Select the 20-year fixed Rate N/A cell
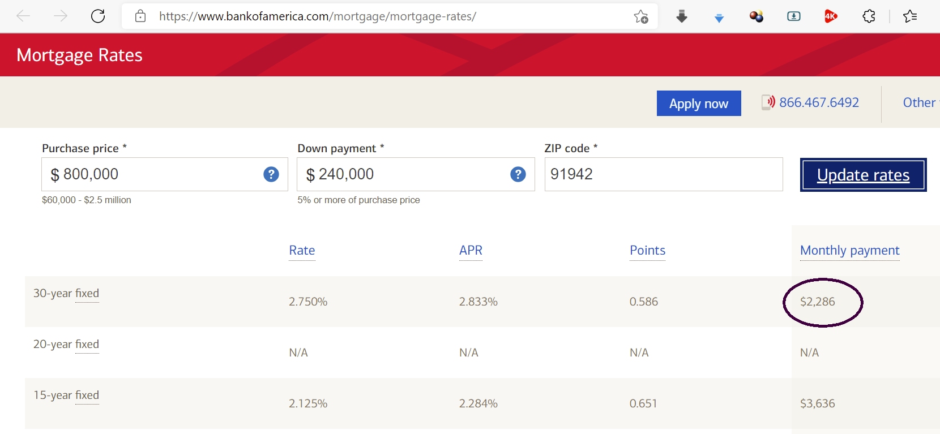 (x=298, y=353)
